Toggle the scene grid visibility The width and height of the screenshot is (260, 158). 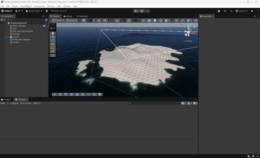click(84, 20)
